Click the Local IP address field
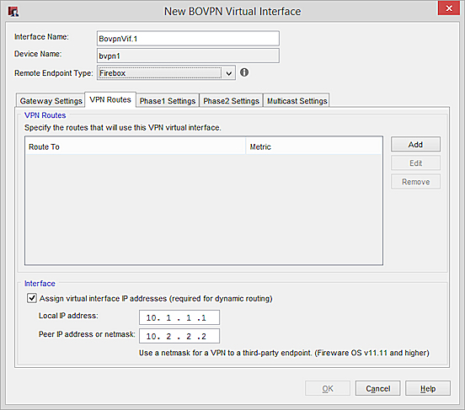The height and width of the screenshot is (410, 465). click(x=179, y=317)
